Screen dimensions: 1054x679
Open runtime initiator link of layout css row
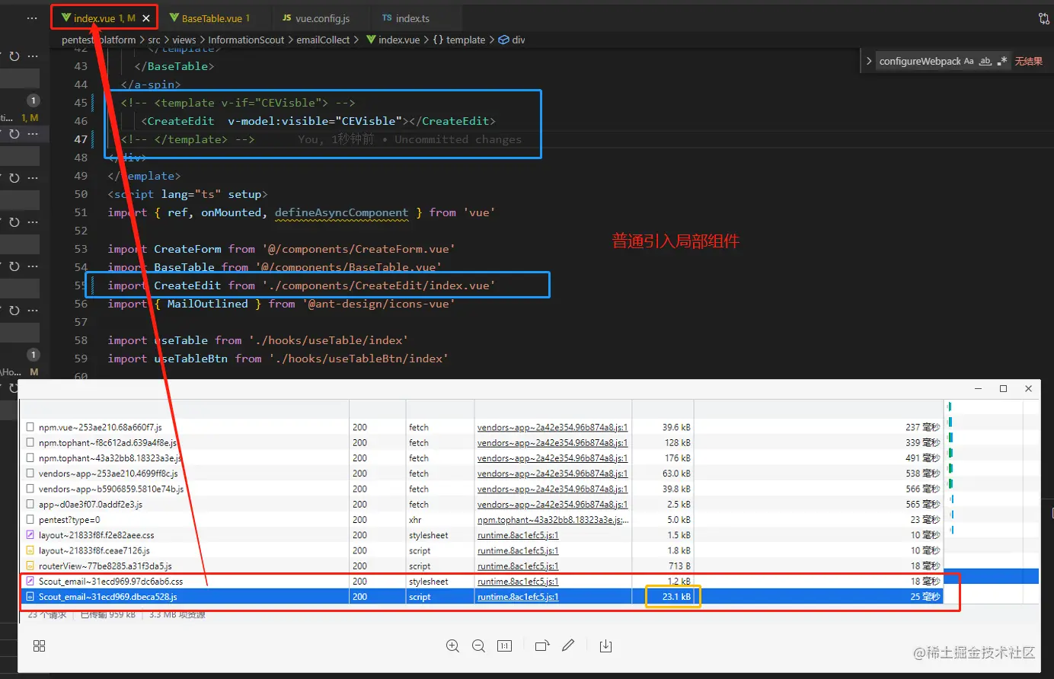point(518,535)
